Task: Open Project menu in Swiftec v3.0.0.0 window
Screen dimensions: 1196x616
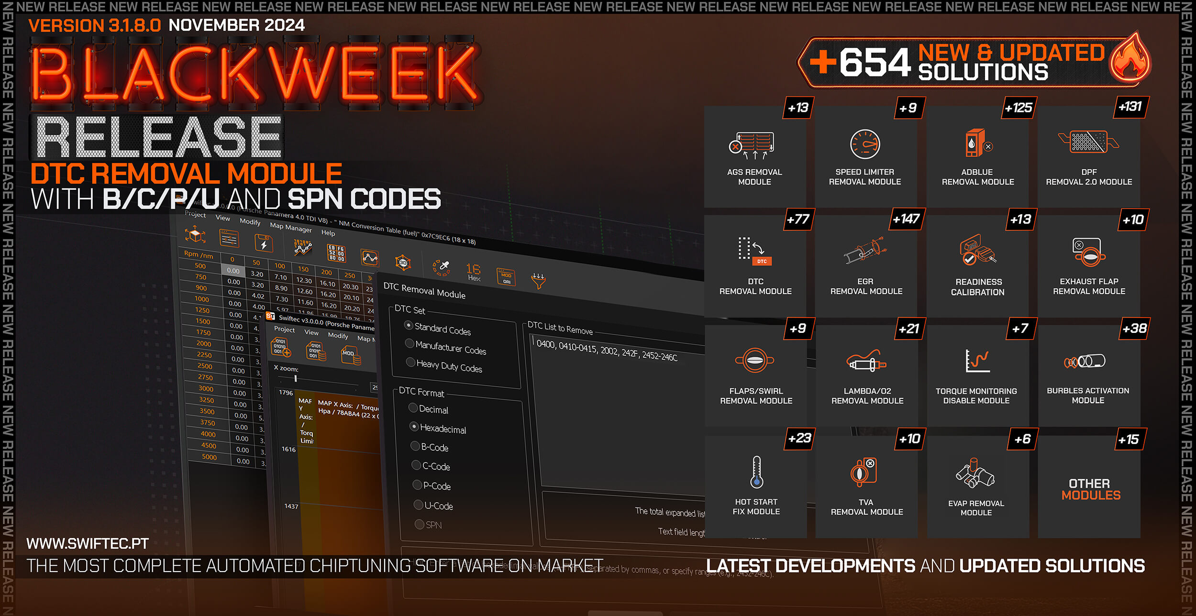Action: [284, 329]
